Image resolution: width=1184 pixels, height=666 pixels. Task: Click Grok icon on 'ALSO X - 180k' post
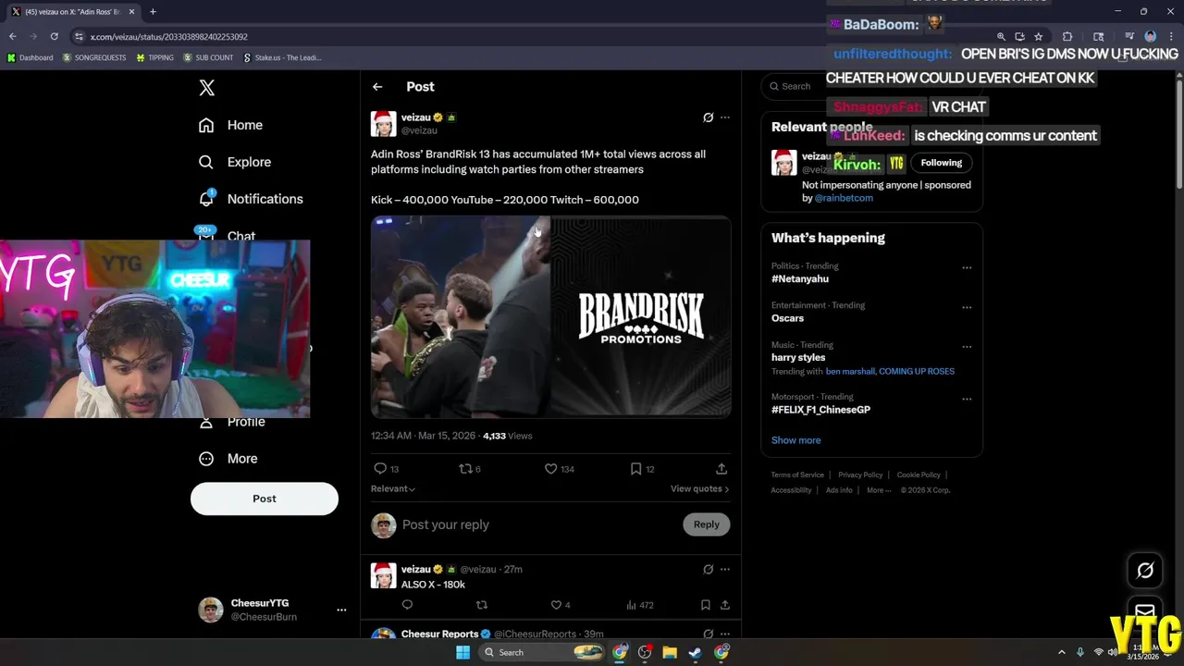(708, 569)
